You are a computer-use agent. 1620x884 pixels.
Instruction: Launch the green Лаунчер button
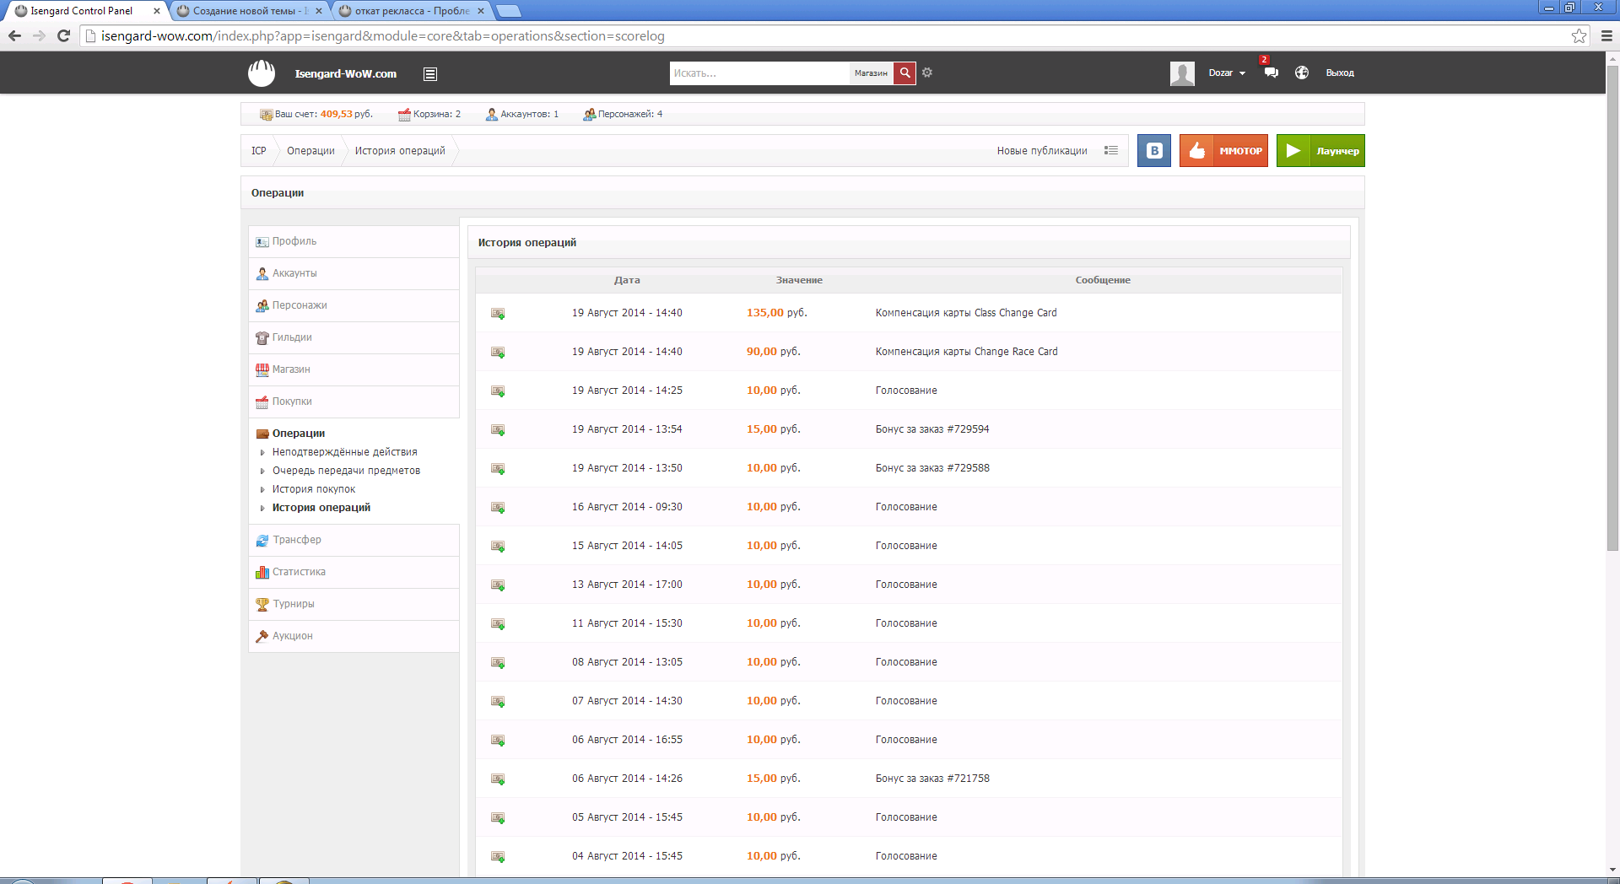[1320, 151]
